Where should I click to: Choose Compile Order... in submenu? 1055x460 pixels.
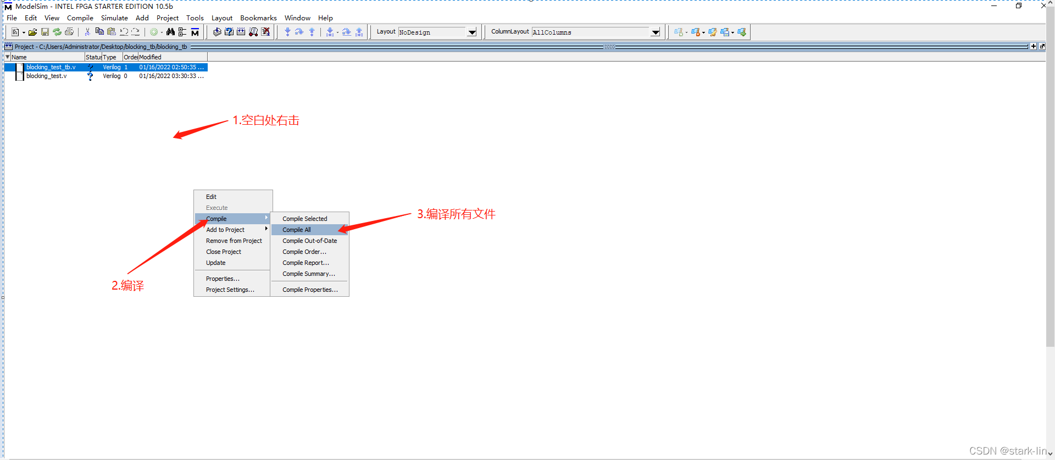click(310, 252)
